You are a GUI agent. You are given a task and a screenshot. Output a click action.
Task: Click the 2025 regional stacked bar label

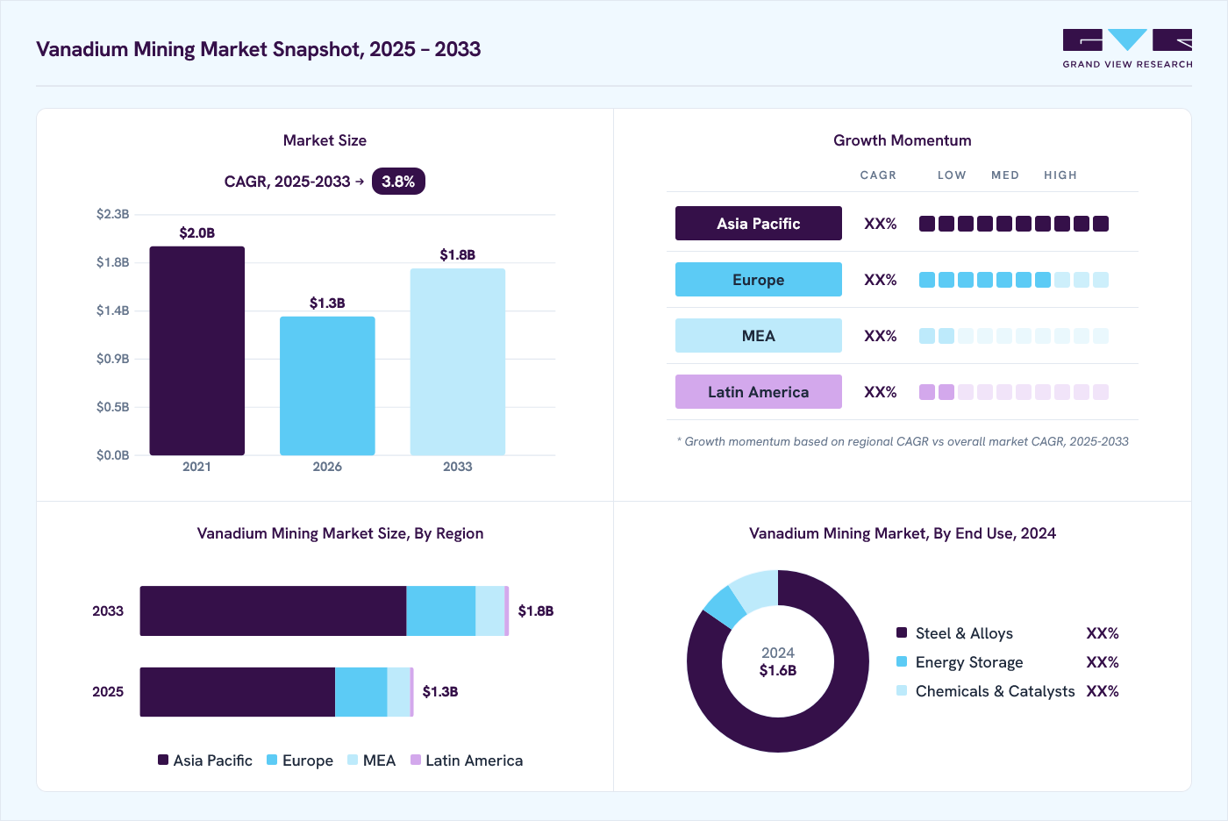tap(108, 692)
